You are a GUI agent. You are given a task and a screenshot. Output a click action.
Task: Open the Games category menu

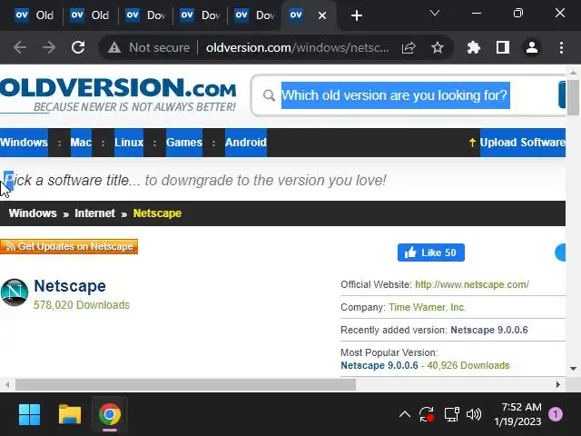[x=184, y=143]
